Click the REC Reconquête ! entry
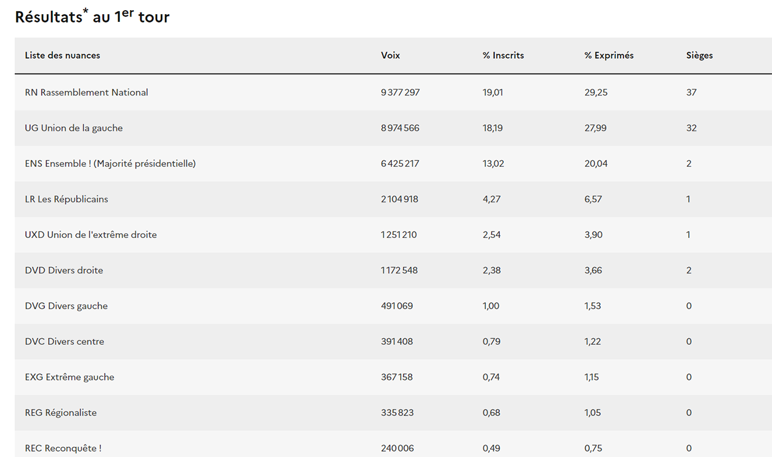 pyautogui.click(x=63, y=448)
